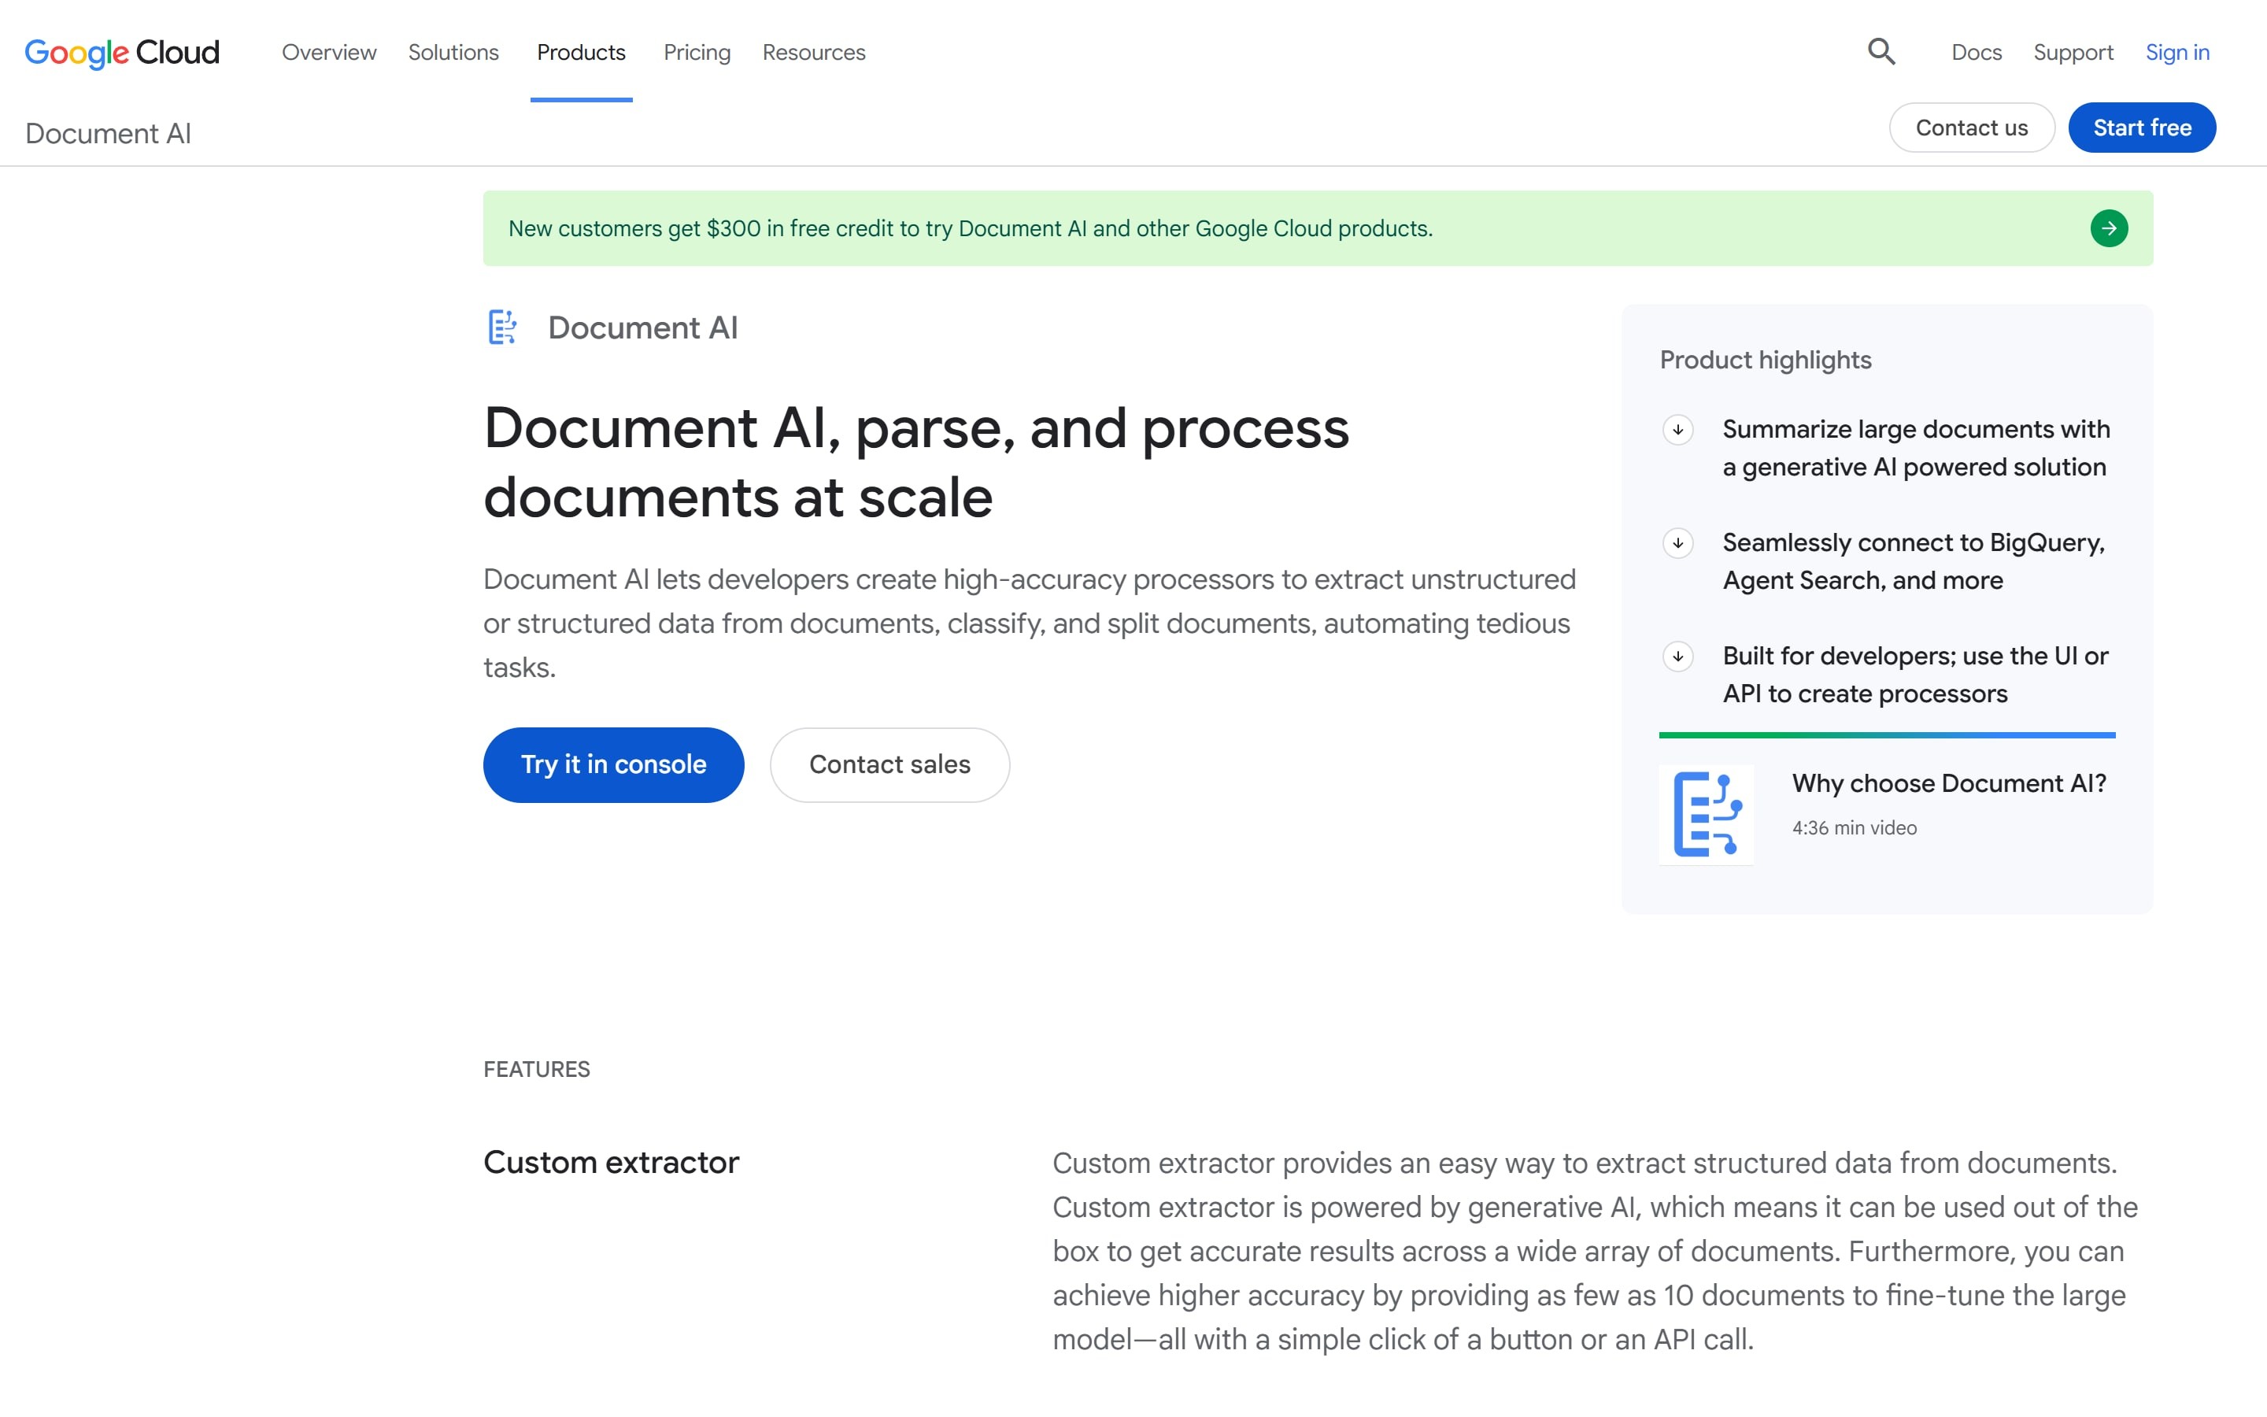Click the Contact us button
Viewport: 2267px width, 1417px height.
pos(1972,128)
